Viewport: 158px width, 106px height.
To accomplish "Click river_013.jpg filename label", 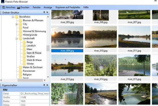I will point(67,79).
